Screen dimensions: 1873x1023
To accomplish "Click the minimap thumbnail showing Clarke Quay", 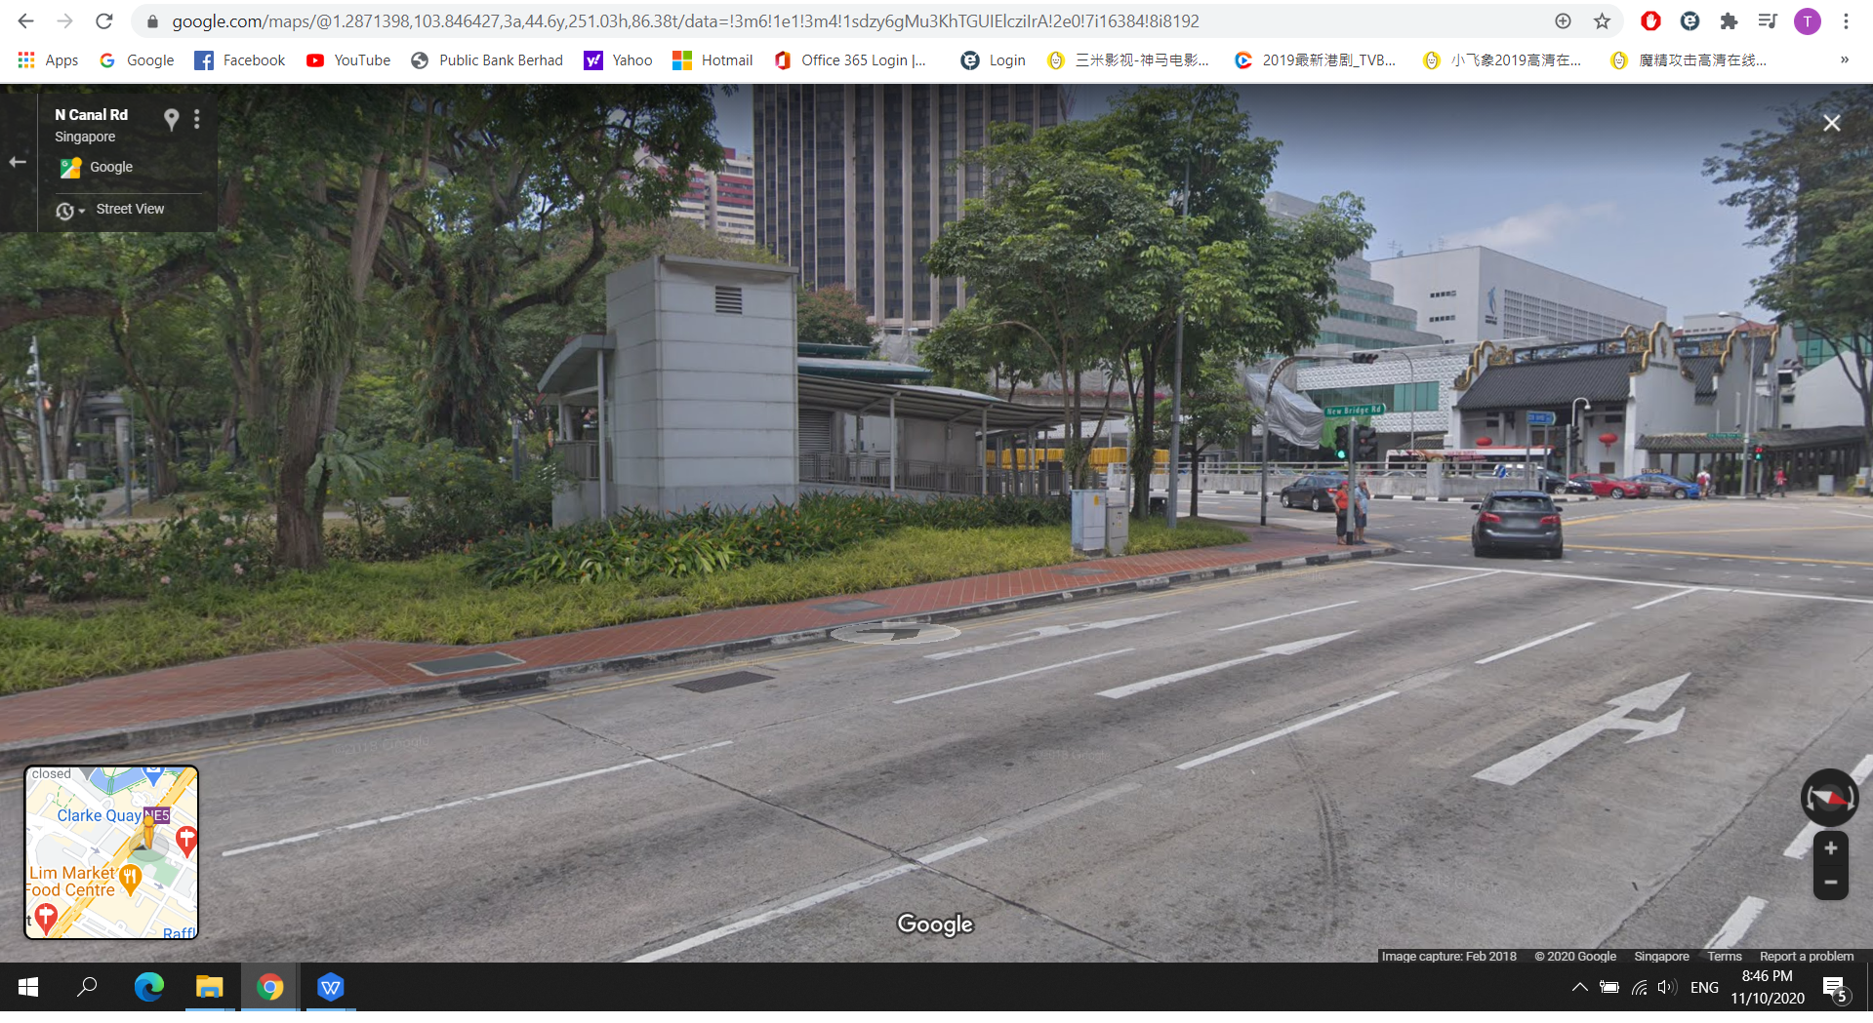I will click(111, 852).
